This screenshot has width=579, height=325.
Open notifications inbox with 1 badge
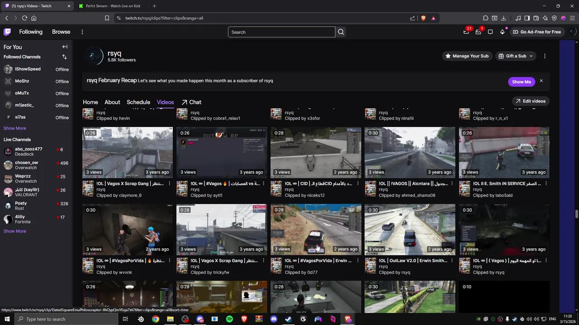[478, 32]
